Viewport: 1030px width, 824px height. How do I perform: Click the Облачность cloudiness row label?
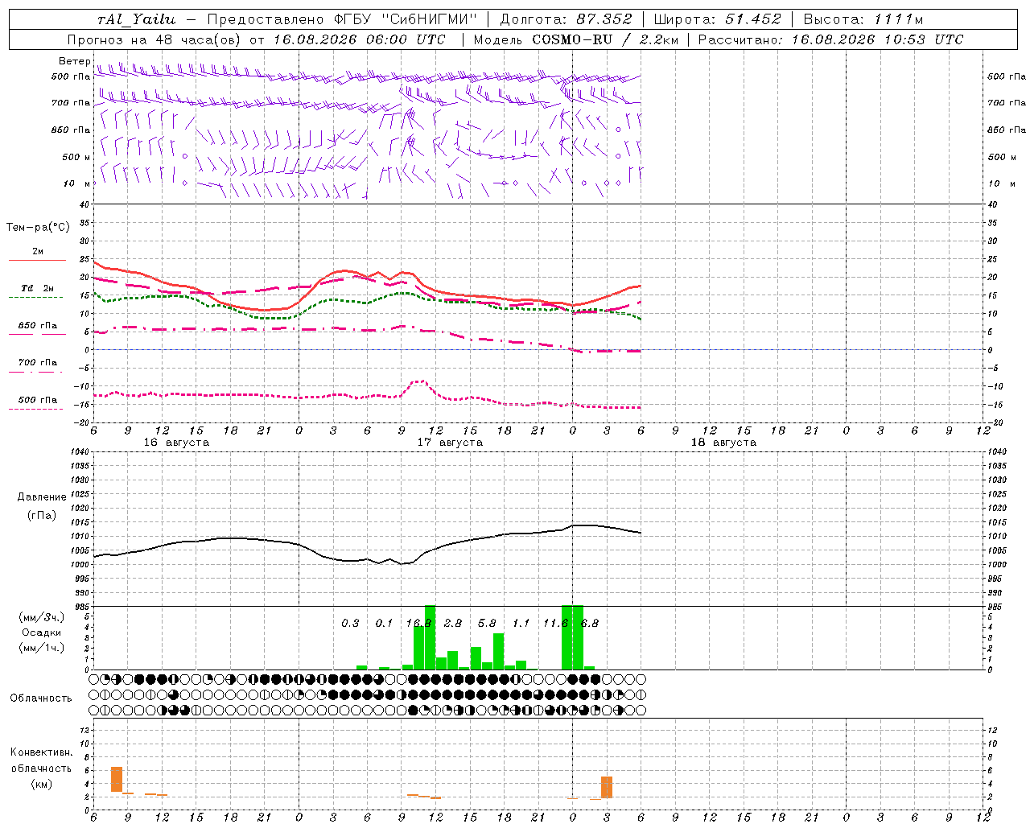coord(41,698)
